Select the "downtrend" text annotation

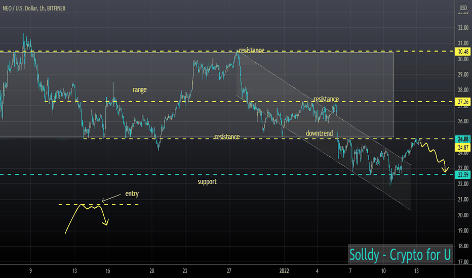coord(320,133)
